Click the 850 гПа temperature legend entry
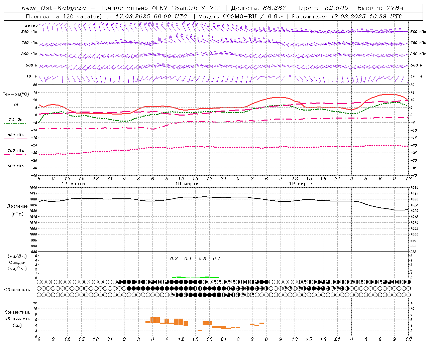 (16, 135)
